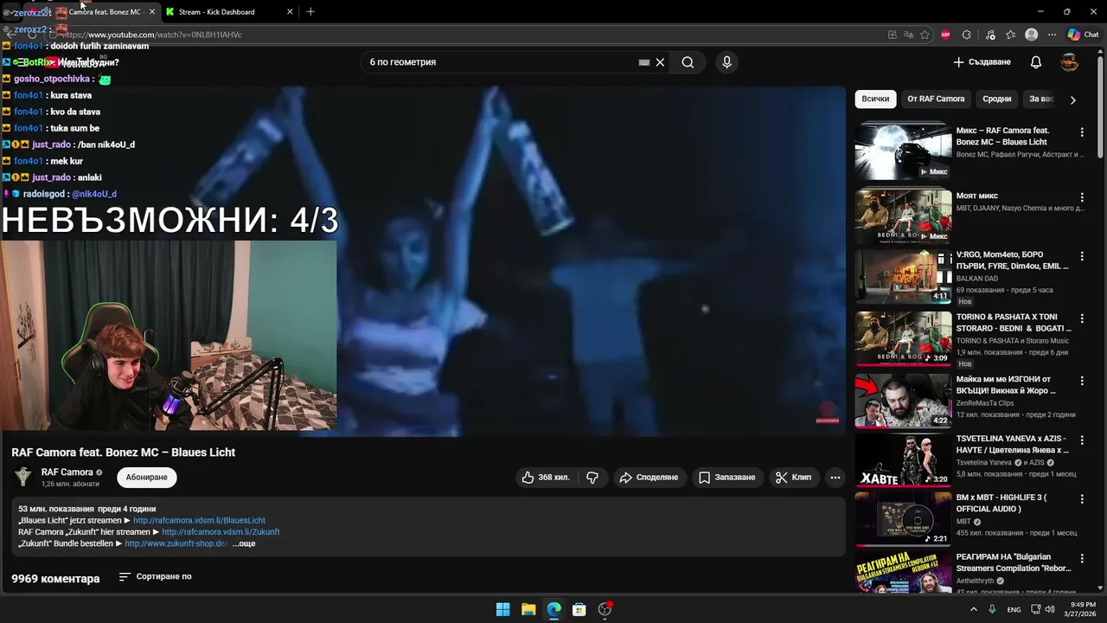Save the video with Запазване

tap(727, 477)
